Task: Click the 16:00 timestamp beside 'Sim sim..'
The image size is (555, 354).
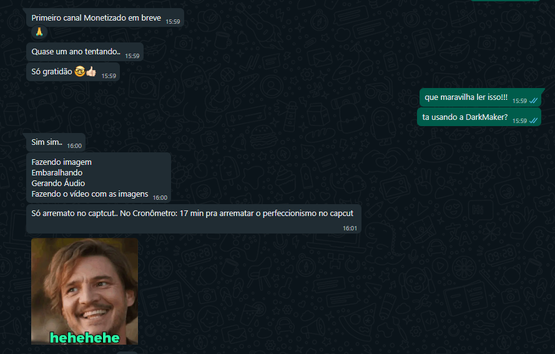Action: click(x=74, y=146)
